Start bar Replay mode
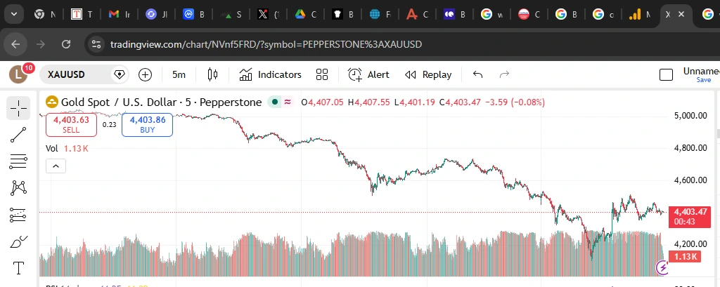This screenshot has height=287, width=720. (428, 74)
